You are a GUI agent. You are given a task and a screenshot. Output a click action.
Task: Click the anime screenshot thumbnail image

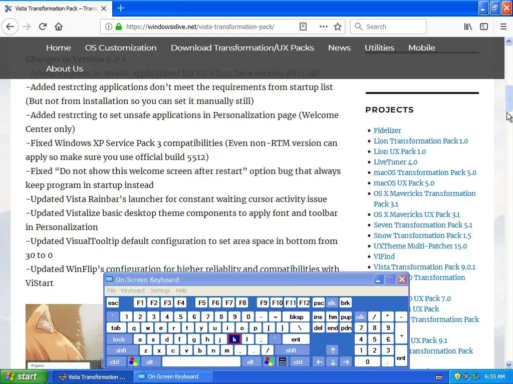tap(64, 336)
